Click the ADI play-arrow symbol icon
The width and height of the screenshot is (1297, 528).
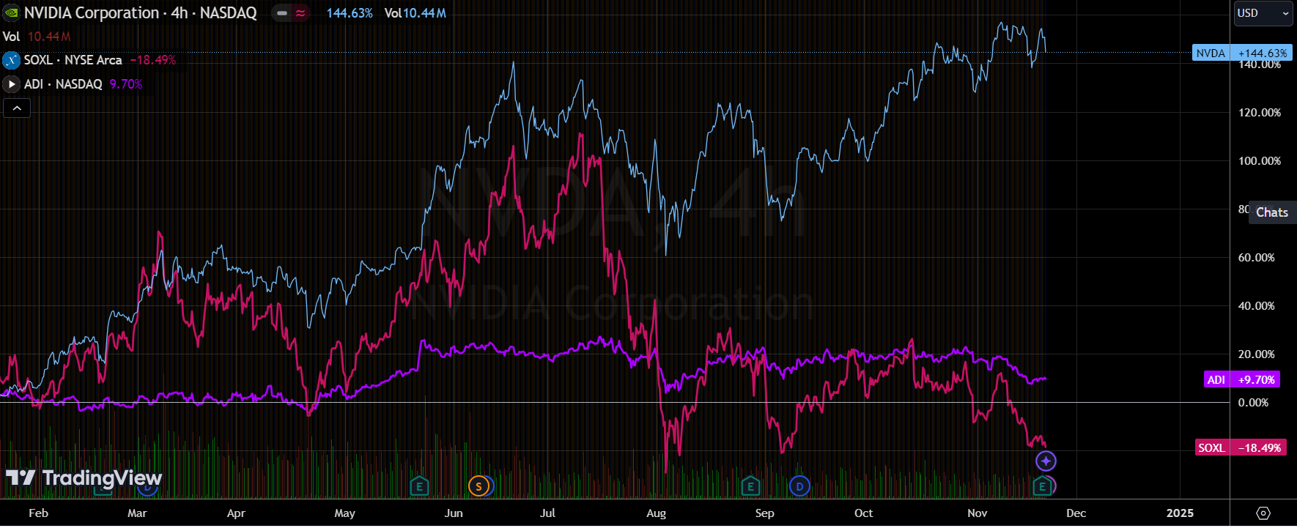11,84
